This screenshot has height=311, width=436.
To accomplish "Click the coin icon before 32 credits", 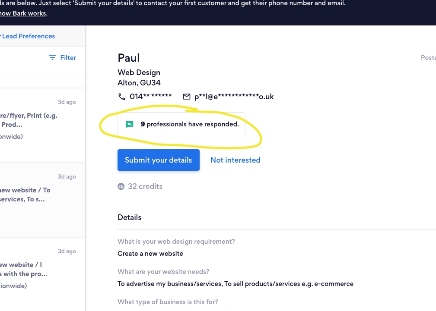I will tap(121, 186).
